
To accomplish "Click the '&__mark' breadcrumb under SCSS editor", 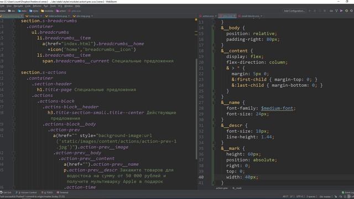I will pyautogui.click(x=237, y=188).
